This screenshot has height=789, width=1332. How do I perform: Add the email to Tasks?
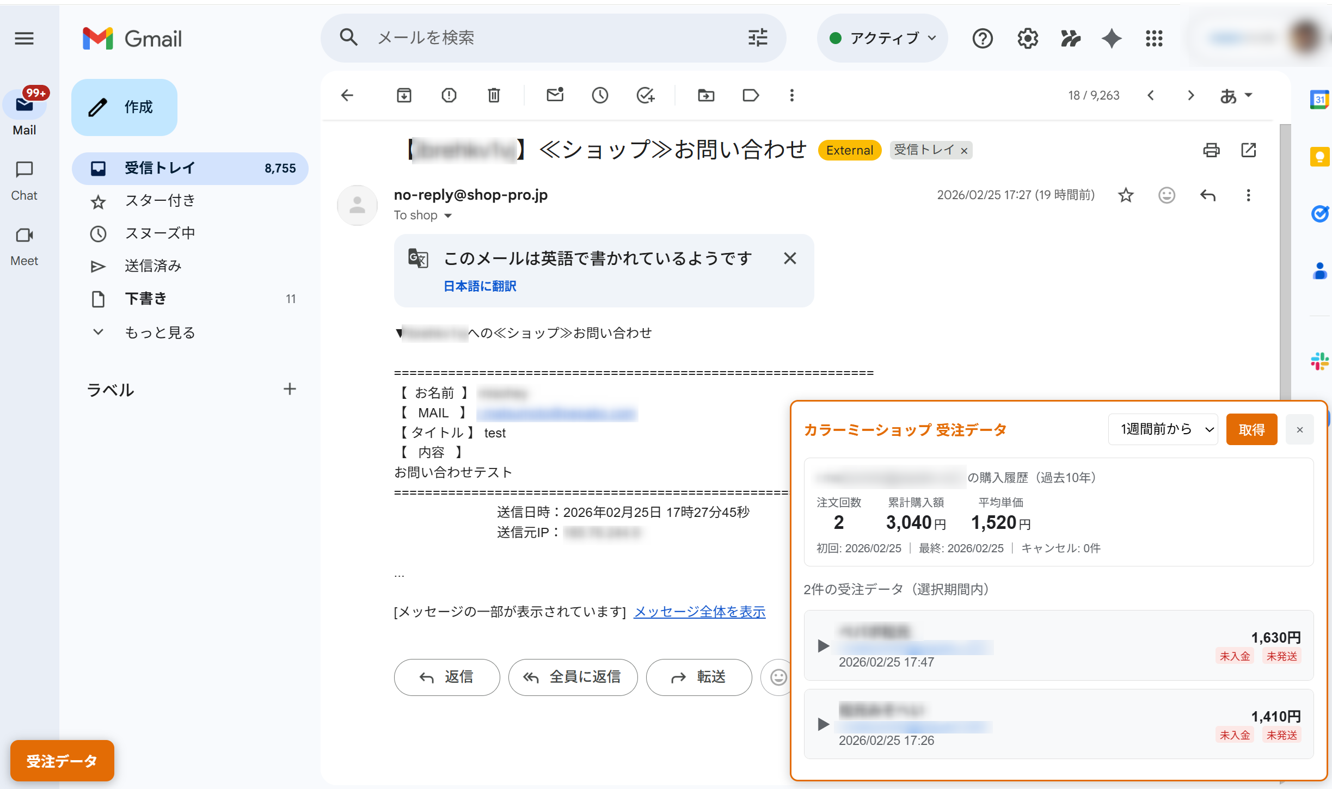pos(645,96)
